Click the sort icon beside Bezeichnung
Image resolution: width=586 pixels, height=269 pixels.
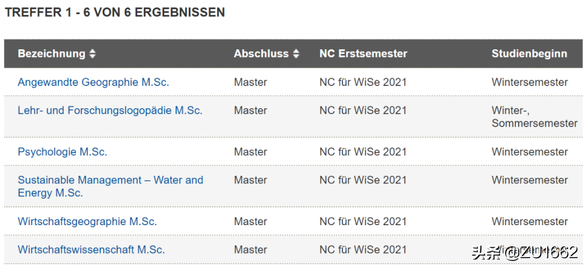click(x=93, y=54)
